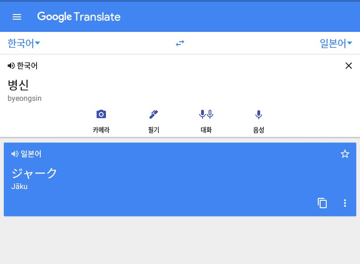Expand source language dropdown 한국어

tap(23, 44)
